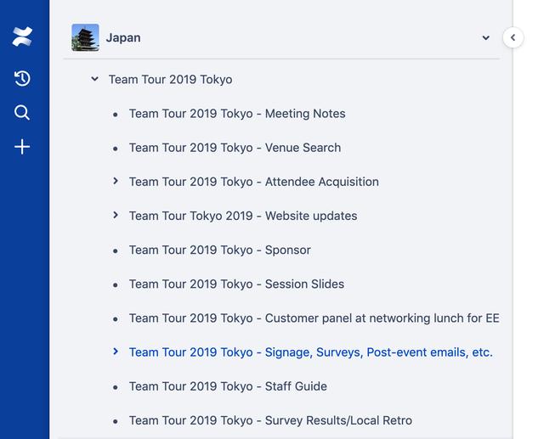Screen dimensions: 544x439
Task: Collapse the Team Tour 2019 Tokyo tree
Action: coord(94,79)
